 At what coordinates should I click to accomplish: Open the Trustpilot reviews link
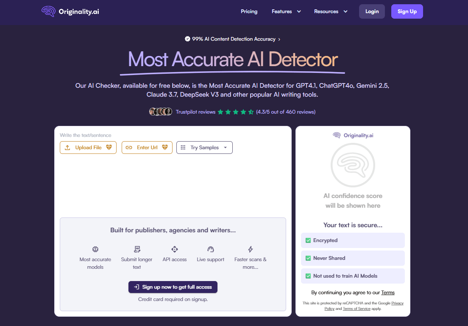coord(195,112)
